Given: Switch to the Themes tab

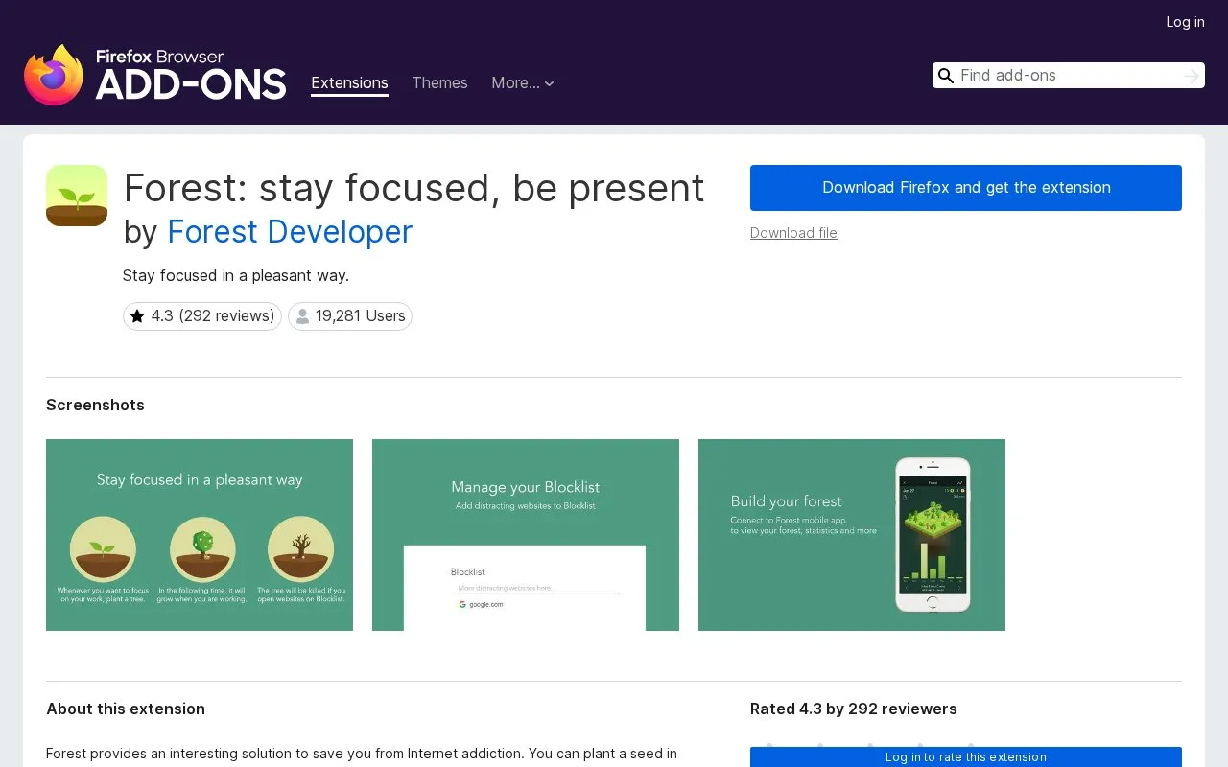Looking at the screenshot, I should click(x=439, y=83).
